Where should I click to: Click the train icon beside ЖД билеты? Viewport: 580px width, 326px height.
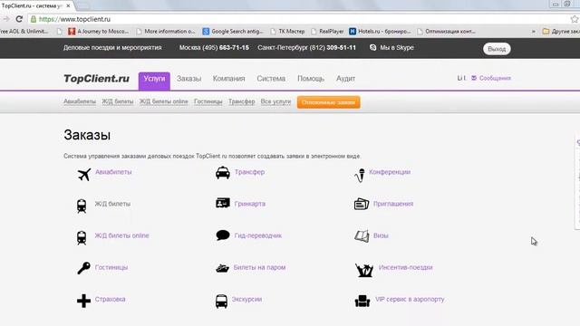(x=82, y=206)
